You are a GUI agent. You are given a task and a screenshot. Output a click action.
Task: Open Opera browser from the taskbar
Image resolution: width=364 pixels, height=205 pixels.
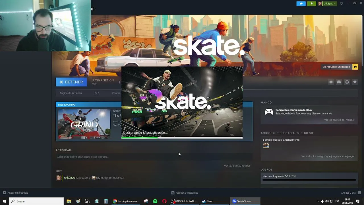pos(164,201)
